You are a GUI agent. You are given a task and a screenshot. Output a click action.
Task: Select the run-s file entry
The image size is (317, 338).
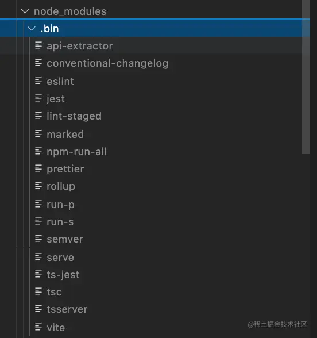60,222
